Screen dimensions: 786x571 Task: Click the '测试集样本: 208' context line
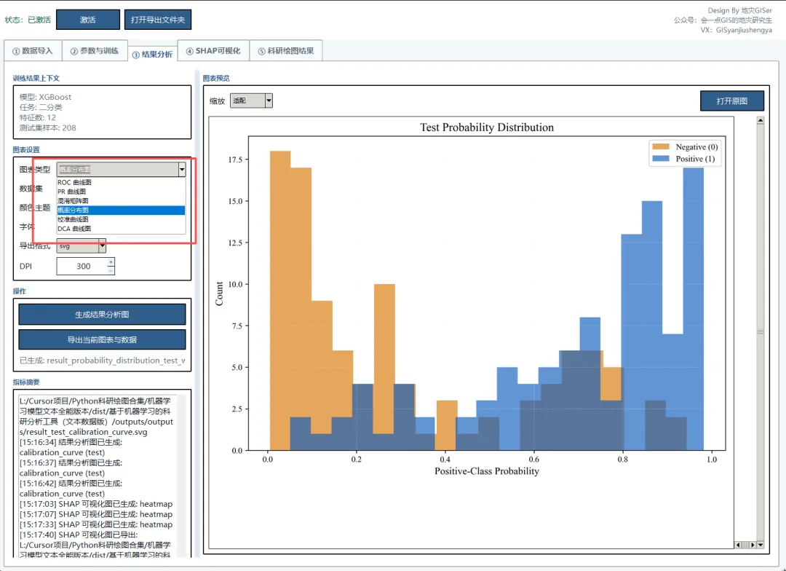[x=47, y=128]
